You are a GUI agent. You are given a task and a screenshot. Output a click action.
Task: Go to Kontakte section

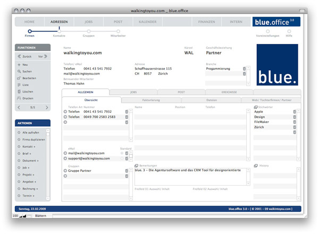(59, 33)
